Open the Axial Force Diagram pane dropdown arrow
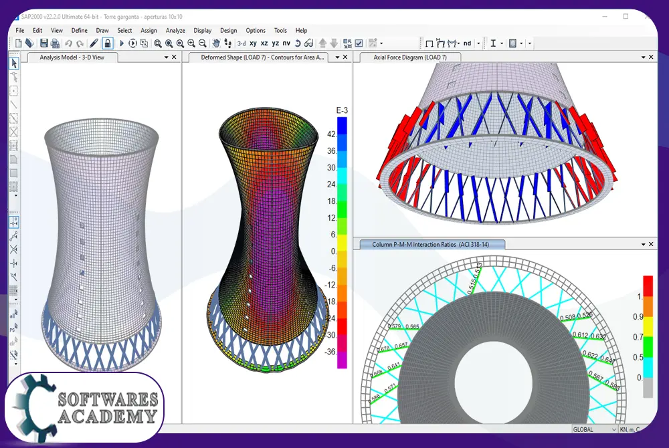Viewport: 669px width, 448px height. [x=644, y=57]
